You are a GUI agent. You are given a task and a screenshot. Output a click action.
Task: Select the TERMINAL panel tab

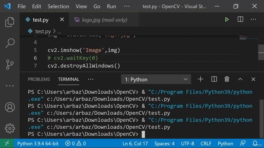68,79
